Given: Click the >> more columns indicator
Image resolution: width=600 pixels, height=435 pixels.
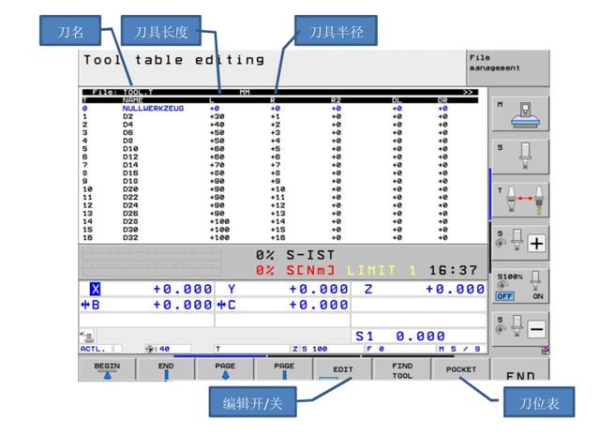Looking at the screenshot, I should pos(469,92).
